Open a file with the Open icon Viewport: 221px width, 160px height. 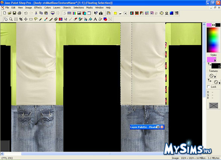pyautogui.click(x=10, y=13)
